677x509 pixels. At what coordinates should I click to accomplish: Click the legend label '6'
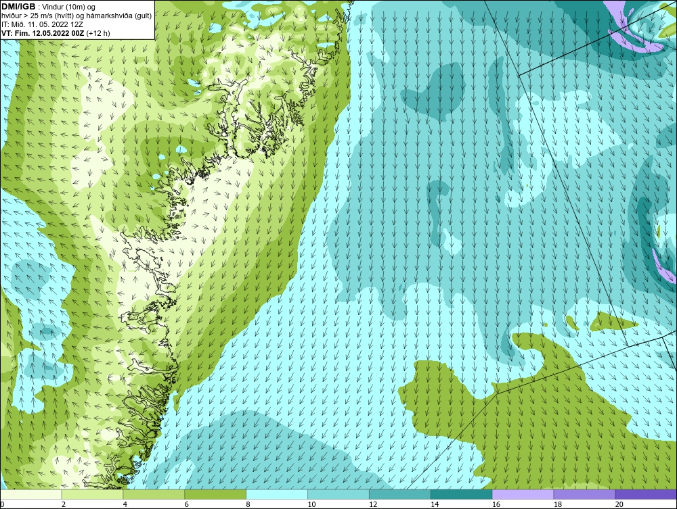(x=187, y=504)
